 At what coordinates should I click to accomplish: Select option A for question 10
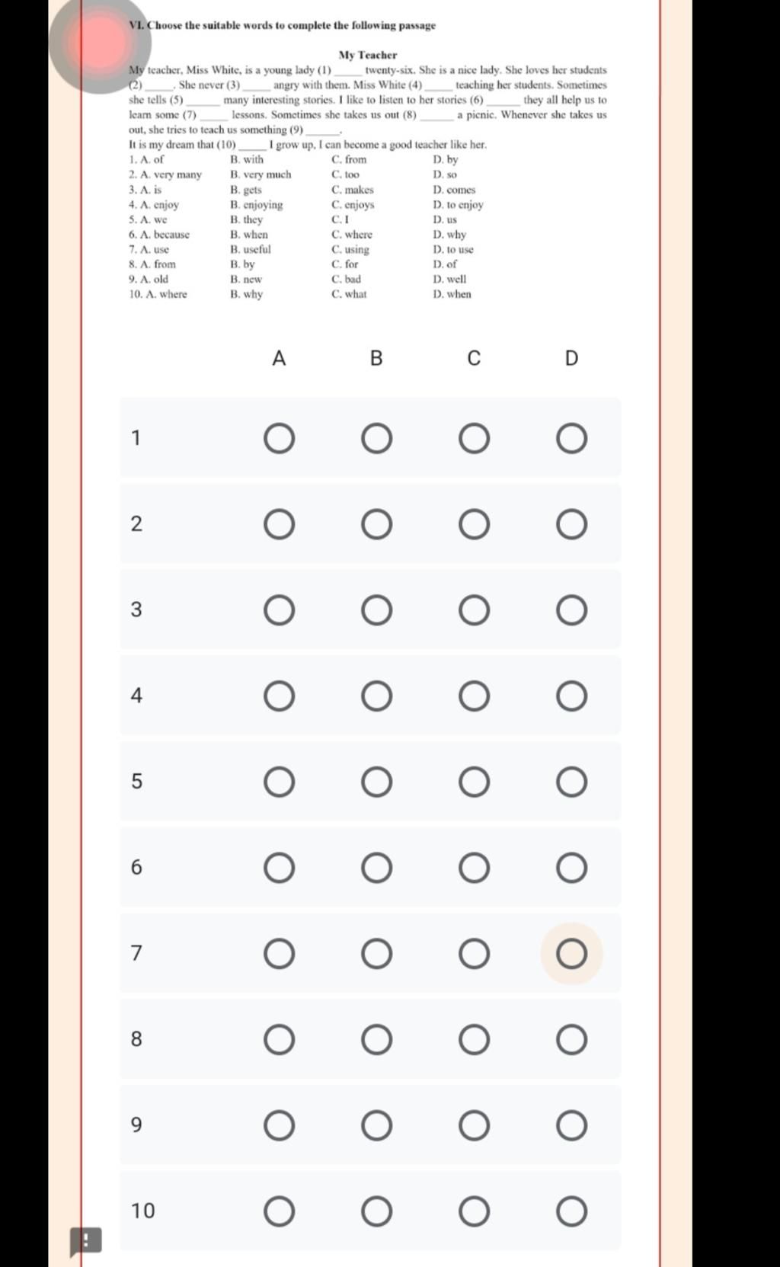tap(279, 1211)
